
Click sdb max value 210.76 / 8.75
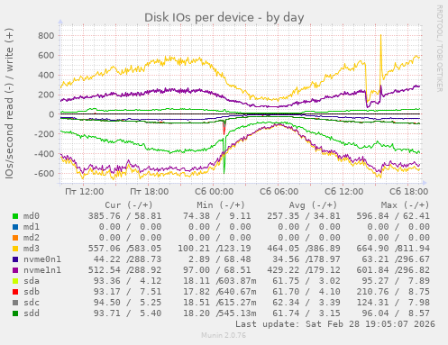click(393, 292)
